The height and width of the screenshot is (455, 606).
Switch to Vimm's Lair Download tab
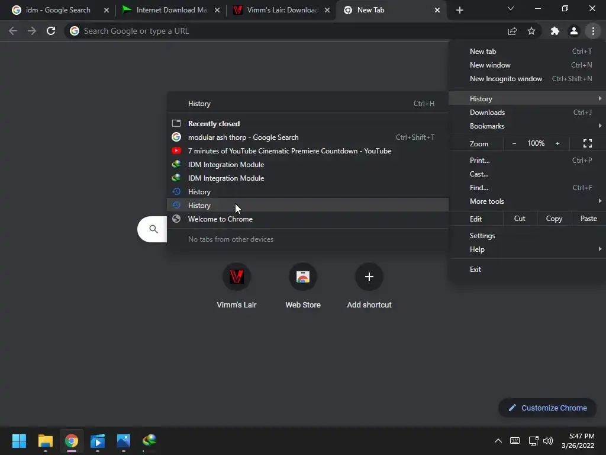click(281, 10)
